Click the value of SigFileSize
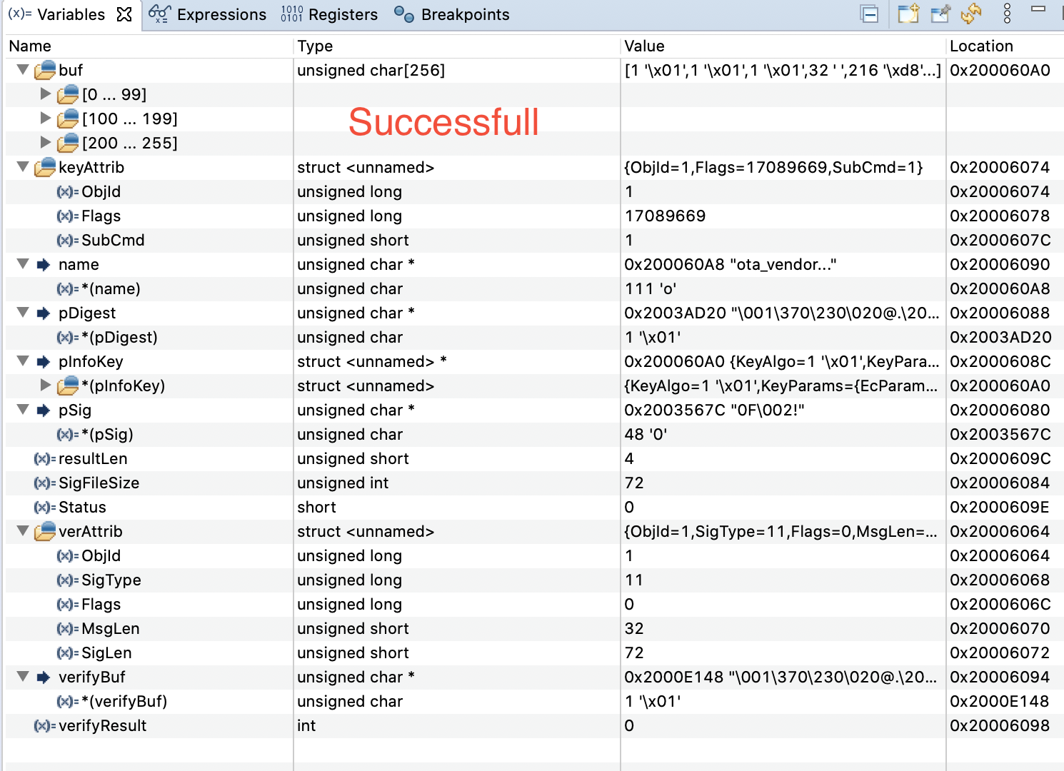 [x=634, y=483]
